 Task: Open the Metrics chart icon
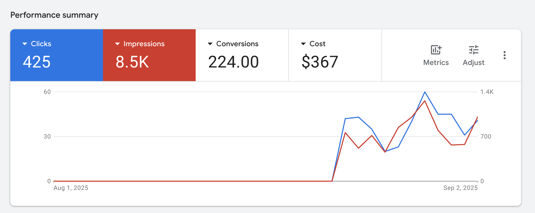(x=436, y=50)
